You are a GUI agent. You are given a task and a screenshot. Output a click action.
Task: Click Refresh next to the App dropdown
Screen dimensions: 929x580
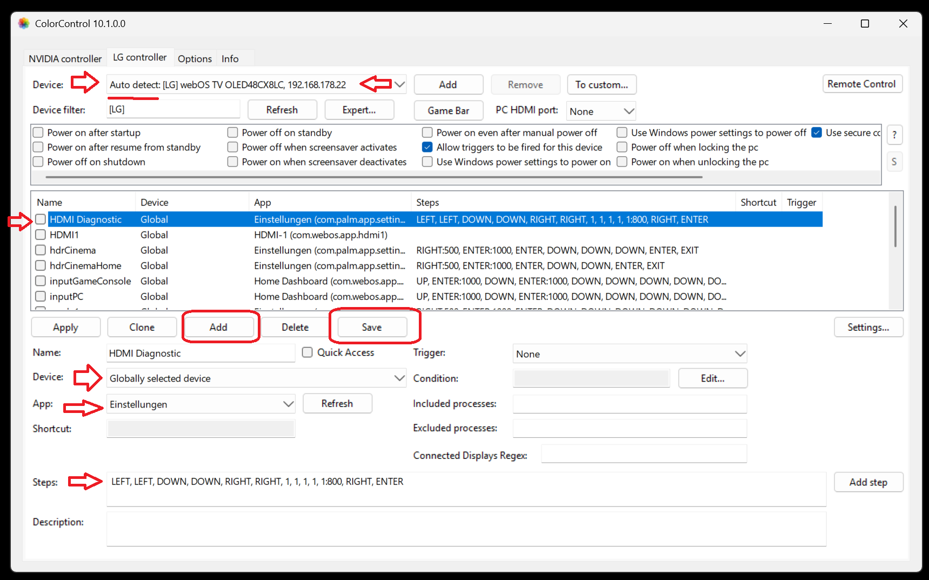coord(337,403)
